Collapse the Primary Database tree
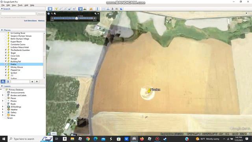This screenshot has width=252, height=142. [1, 90]
